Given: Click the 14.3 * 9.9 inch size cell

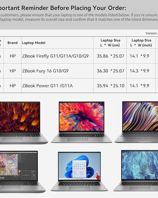Looking at the screenshot, I should click(x=141, y=71).
